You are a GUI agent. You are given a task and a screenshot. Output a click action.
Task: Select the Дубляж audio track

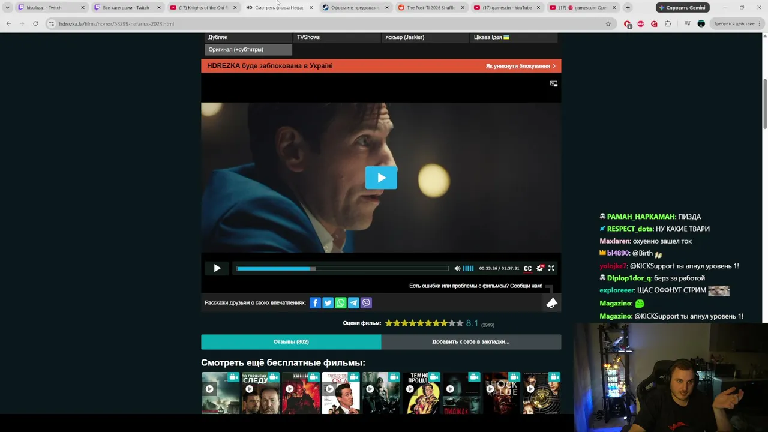248,37
